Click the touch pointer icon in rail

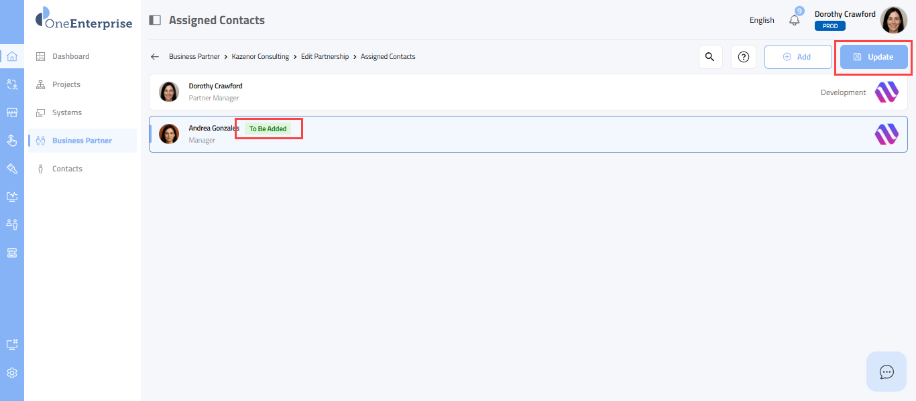11,141
